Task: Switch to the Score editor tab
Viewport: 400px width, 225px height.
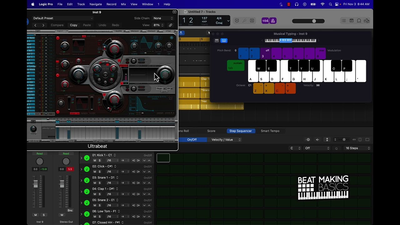Action: pos(211,131)
